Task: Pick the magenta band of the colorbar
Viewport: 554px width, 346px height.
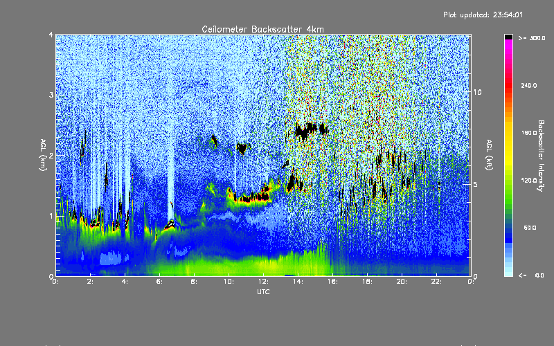Action: [x=508, y=45]
